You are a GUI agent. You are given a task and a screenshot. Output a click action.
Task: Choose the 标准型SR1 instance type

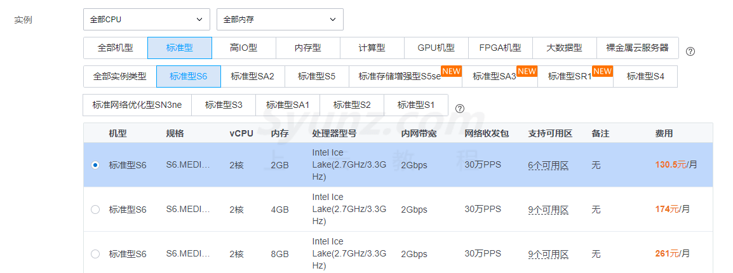[x=569, y=76]
